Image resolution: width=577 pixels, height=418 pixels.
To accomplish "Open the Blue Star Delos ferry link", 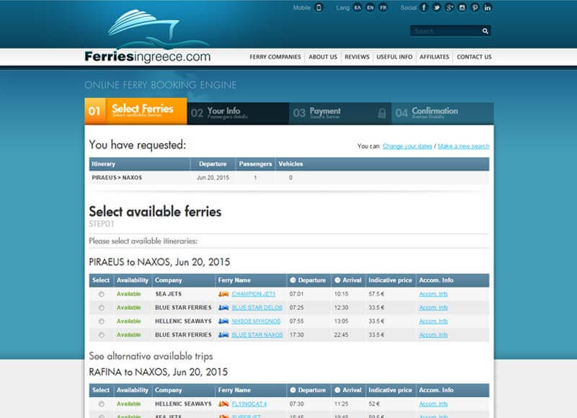I will (x=257, y=308).
